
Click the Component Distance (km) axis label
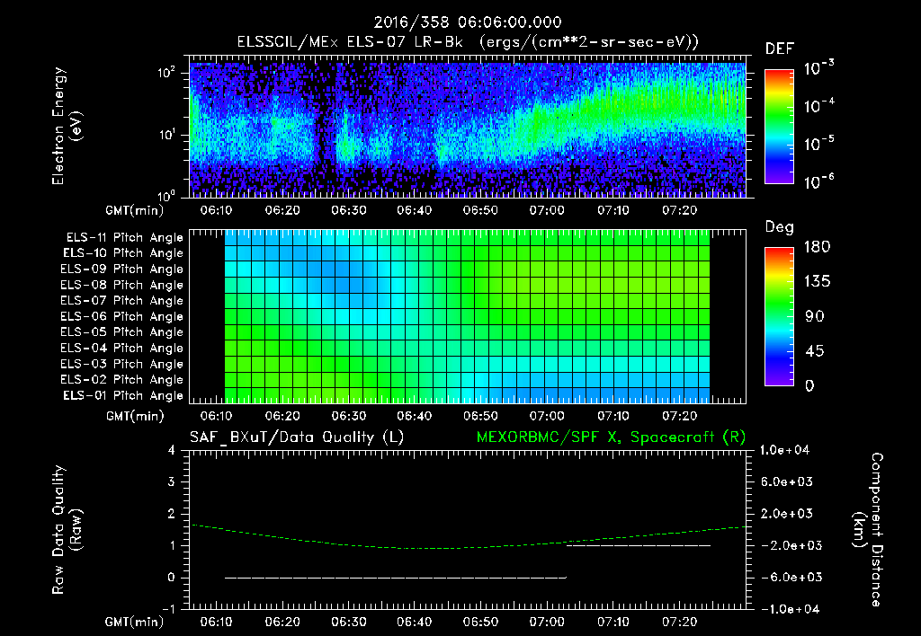(x=867, y=530)
